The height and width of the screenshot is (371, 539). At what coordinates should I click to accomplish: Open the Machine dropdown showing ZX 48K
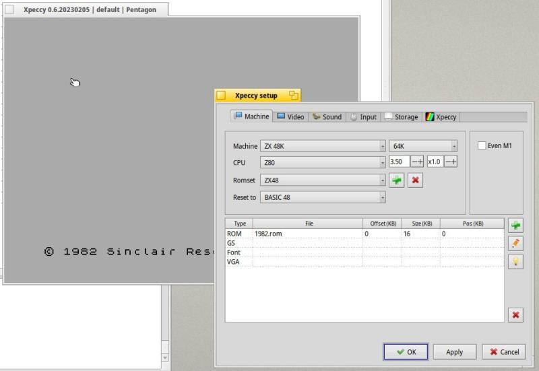coord(323,146)
